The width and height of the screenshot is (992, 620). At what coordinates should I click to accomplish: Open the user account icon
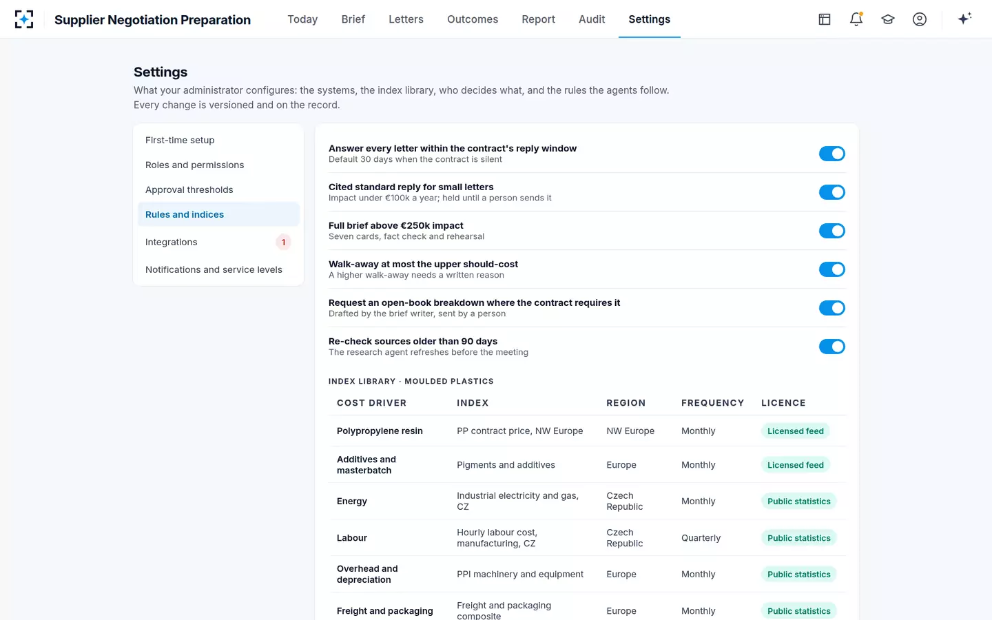tap(920, 19)
